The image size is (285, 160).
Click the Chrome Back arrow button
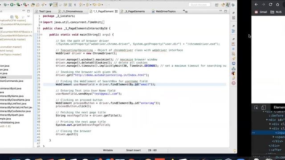point(256,4)
